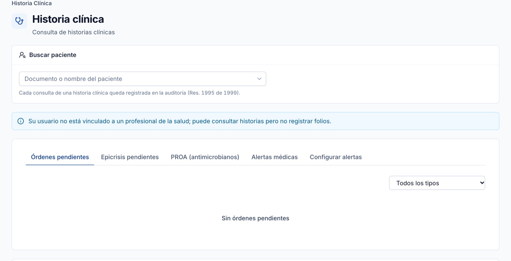This screenshot has height=261, width=511.
Task: Open the patient document or name dropdown
Action: (142, 79)
